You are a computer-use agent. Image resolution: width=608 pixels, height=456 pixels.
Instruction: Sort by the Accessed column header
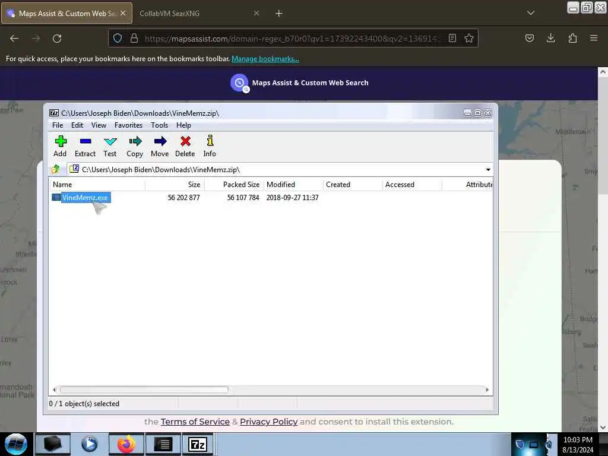point(412,185)
